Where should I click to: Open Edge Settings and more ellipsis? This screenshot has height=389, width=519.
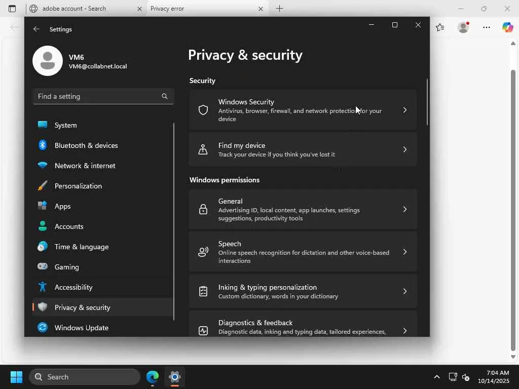point(486,27)
